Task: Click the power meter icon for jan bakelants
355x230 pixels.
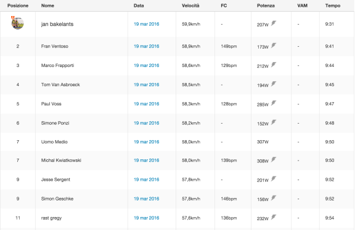Action: pos(274,23)
